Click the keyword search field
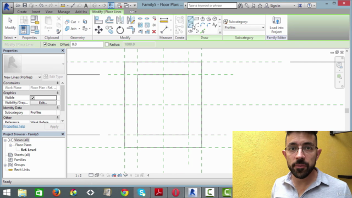 tap(212, 5)
